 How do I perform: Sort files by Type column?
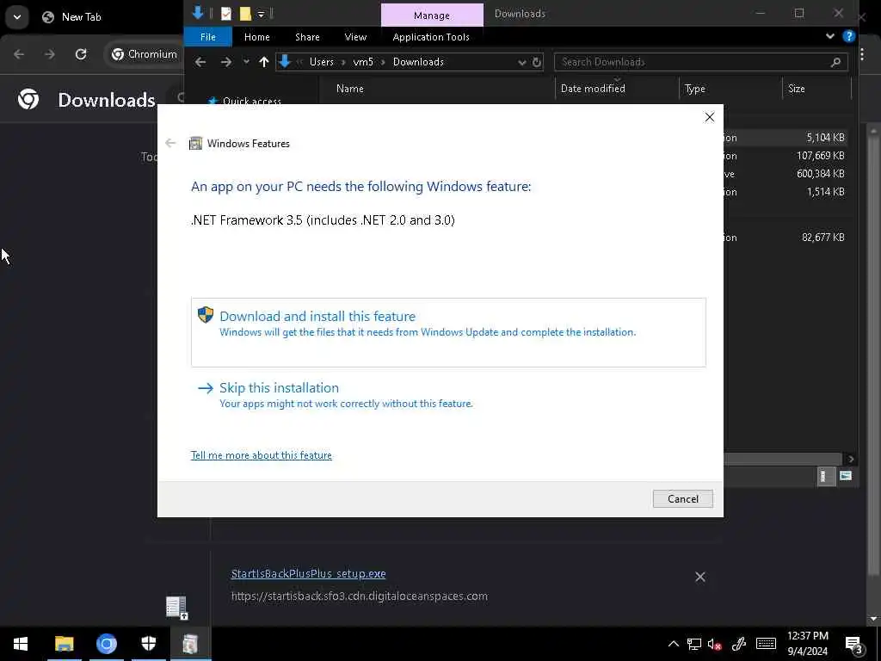[x=694, y=89]
